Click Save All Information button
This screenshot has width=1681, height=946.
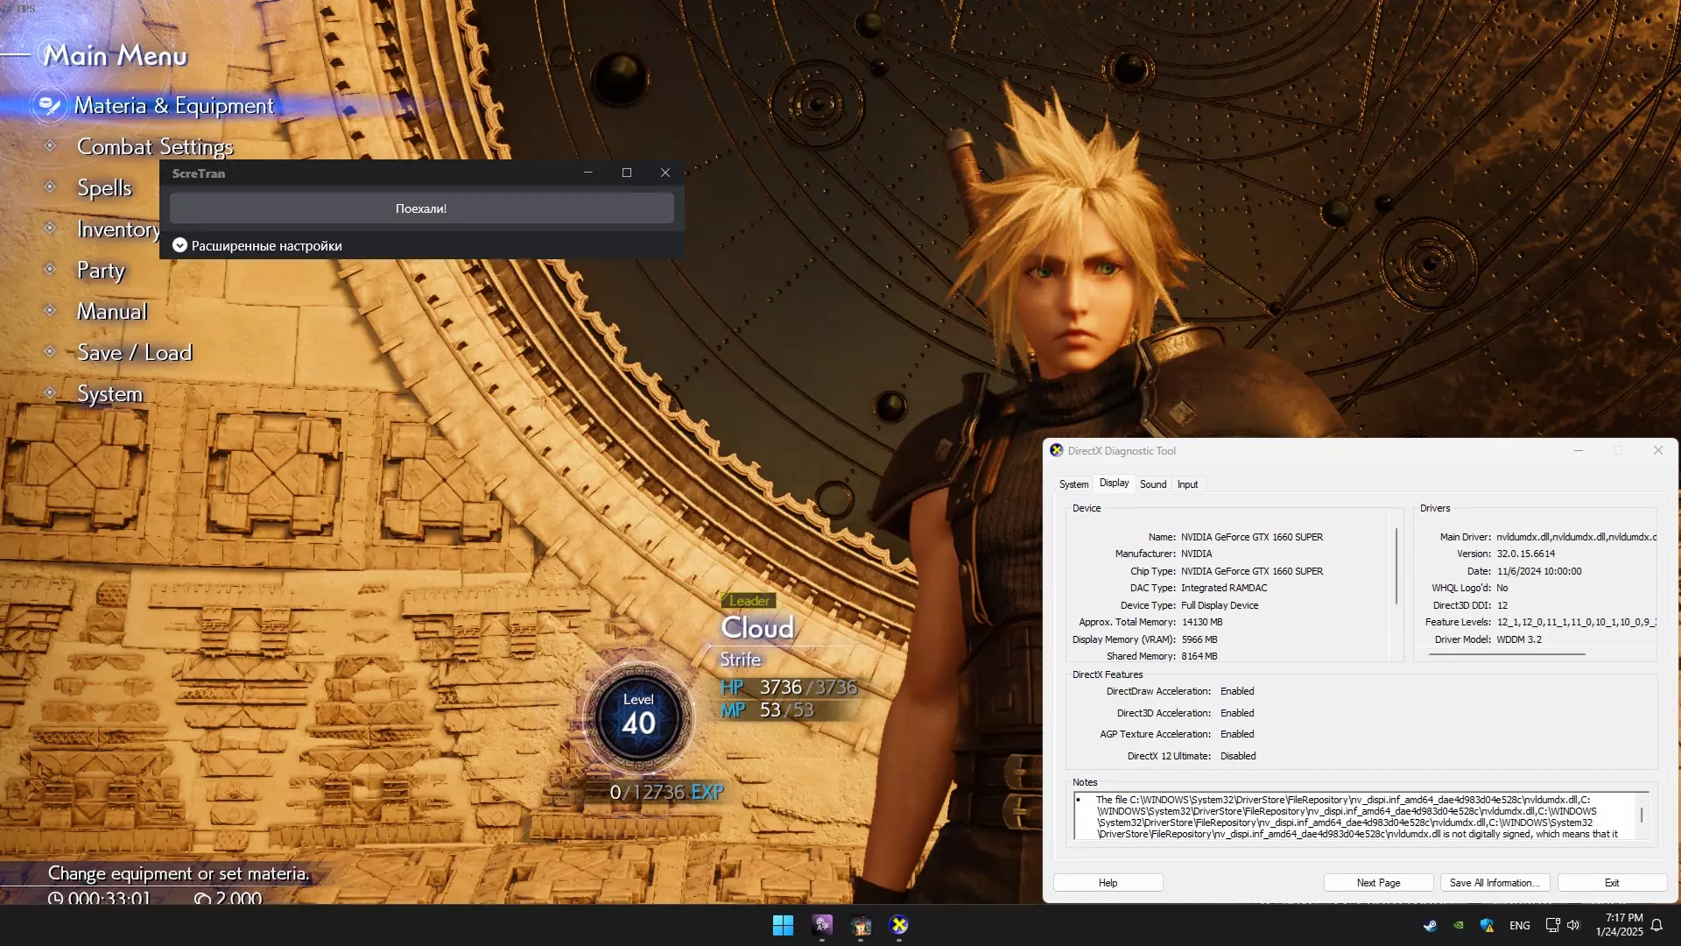(x=1494, y=883)
